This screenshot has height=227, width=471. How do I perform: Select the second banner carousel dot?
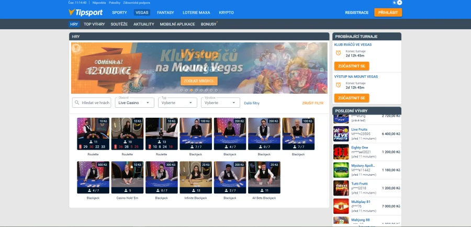tap(186, 90)
